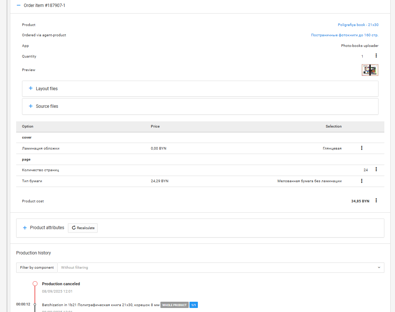This screenshot has width=395, height=312.
Task: Click the 34,85 BYN product cost value
Action: pos(360,201)
